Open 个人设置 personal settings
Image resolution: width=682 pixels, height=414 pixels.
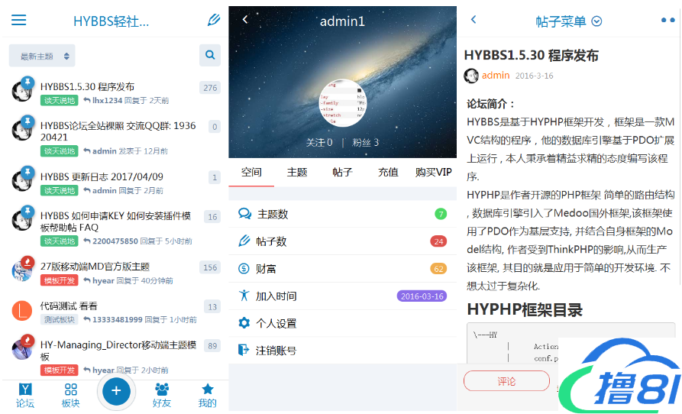276,323
